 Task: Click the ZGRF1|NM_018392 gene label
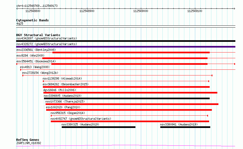click(x=29, y=143)
